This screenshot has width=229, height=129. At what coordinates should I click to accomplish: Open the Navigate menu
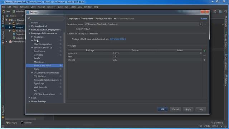coord(24,7)
